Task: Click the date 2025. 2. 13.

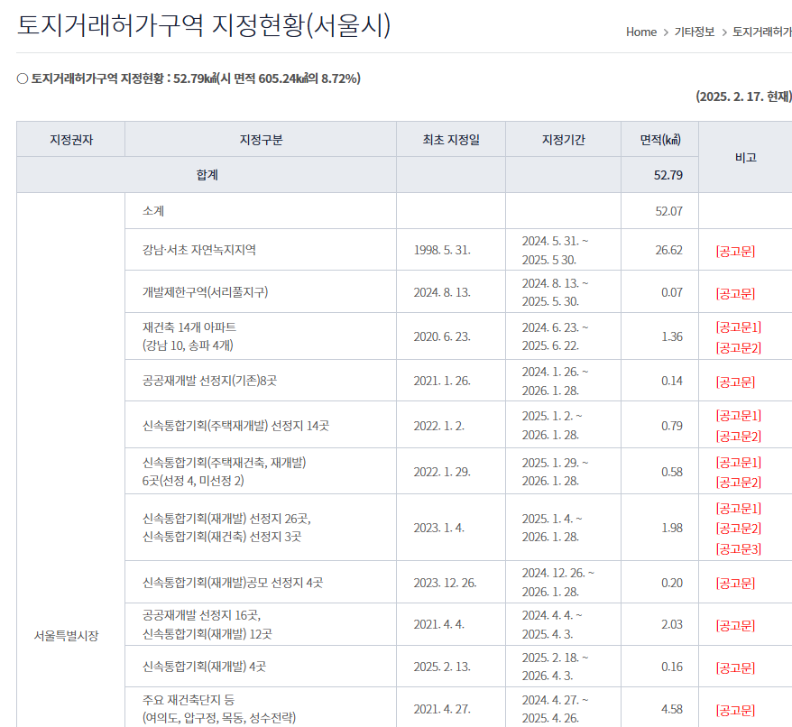Action: pos(442,667)
